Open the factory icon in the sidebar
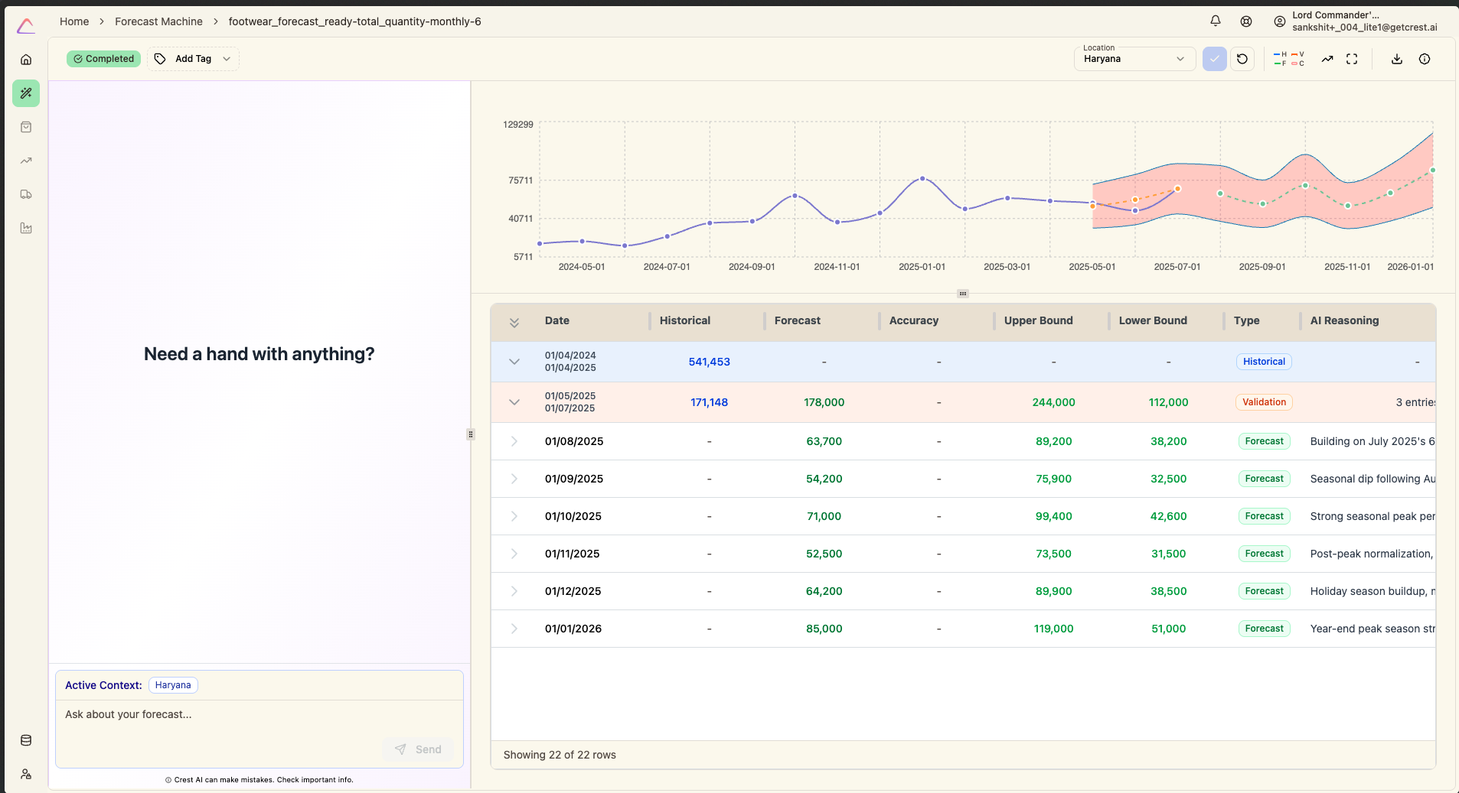Image resolution: width=1459 pixels, height=793 pixels. pyautogui.click(x=26, y=228)
